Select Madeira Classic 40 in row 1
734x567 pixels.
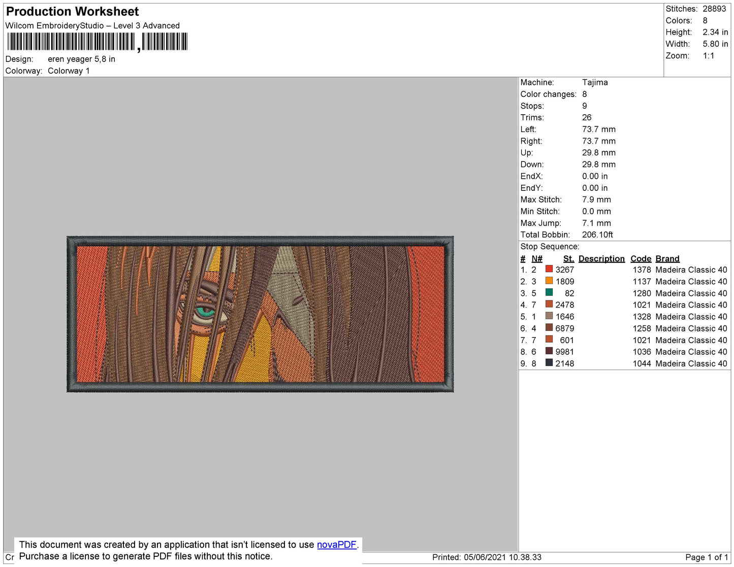point(691,270)
